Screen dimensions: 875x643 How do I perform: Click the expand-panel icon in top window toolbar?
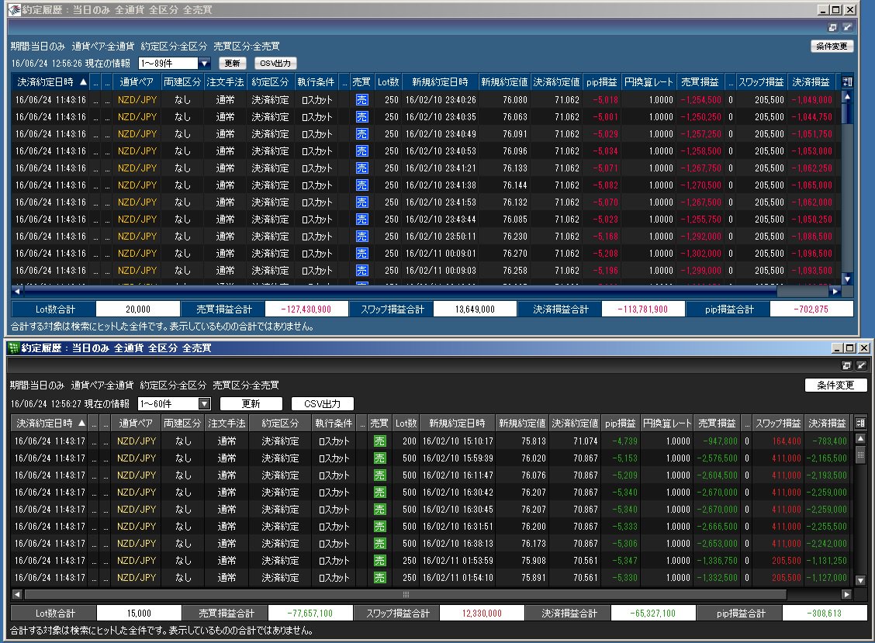coord(847,27)
